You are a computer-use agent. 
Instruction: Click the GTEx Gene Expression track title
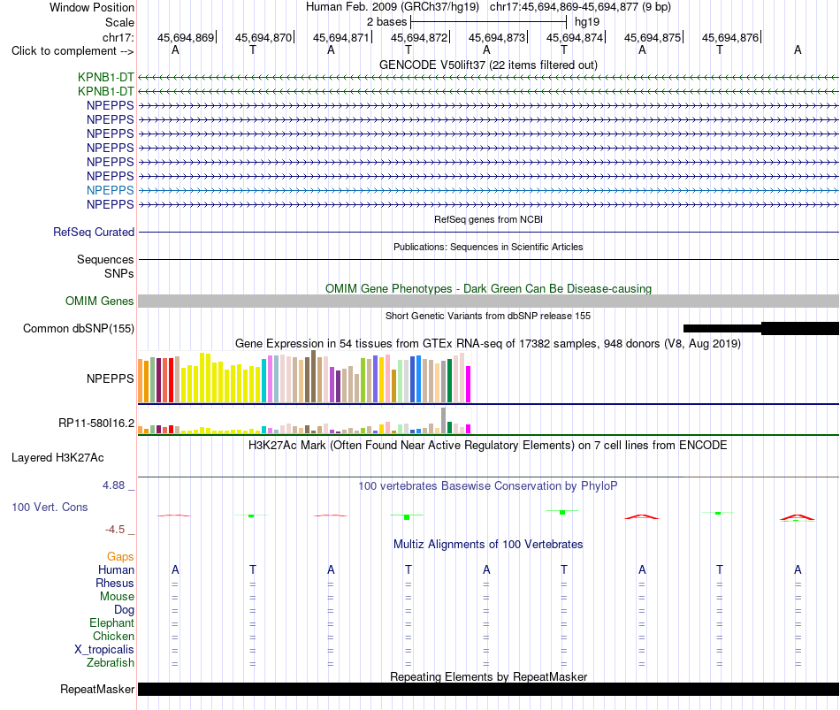tap(488, 343)
